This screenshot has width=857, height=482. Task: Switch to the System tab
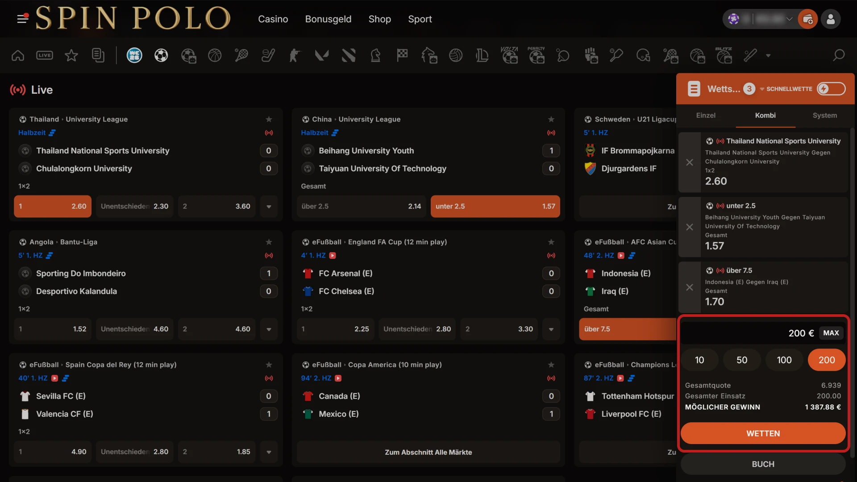(x=824, y=116)
